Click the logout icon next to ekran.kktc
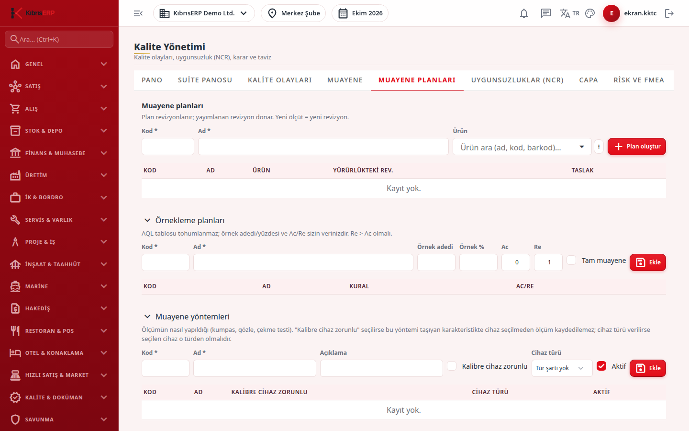The width and height of the screenshot is (689, 431). click(x=669, y=13)
